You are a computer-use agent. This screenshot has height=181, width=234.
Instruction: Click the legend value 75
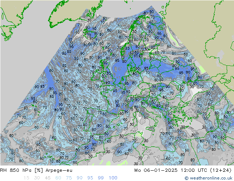click(x=69, y=178)
